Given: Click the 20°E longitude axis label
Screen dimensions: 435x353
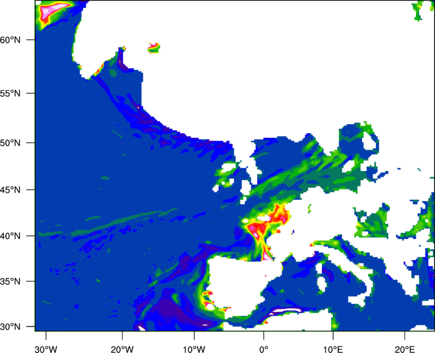Looking at the screenshot, I should (405, 349).
